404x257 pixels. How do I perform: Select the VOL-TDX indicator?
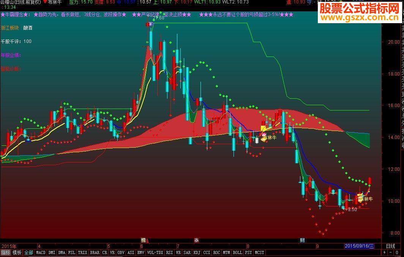tap(155, 252)
